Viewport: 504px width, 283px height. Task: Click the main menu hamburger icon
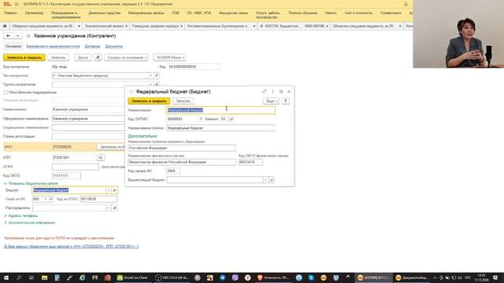(x=17, y=4)
